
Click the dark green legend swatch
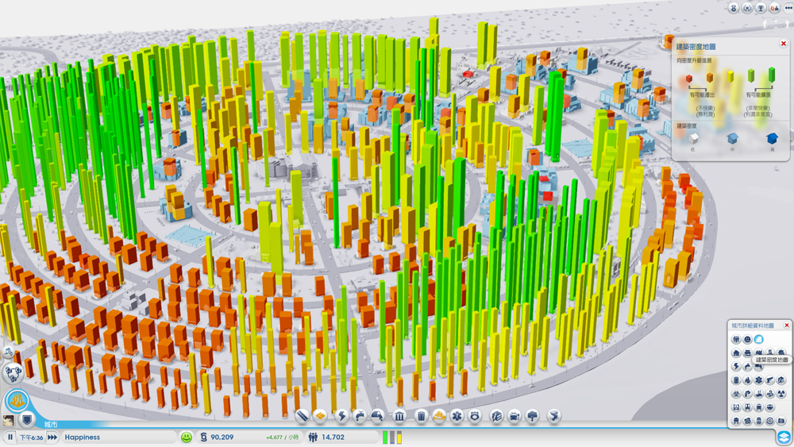[772, 75]
